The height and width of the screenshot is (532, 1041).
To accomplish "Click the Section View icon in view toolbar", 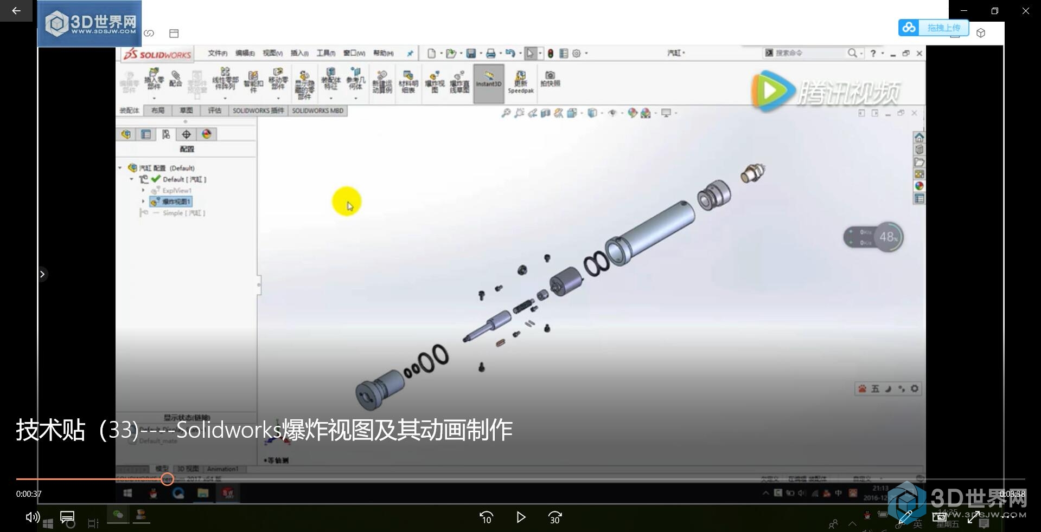I will pyautogui.click(x=545, y=113).
